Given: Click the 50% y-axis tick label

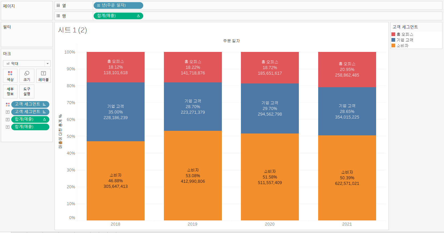Looking at the screenshot, I should point(71,136).
